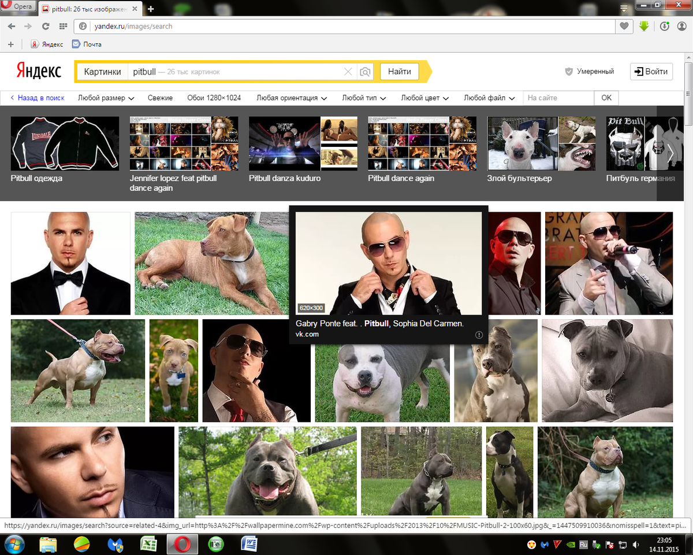Screen dimensions: 693x555
Task: Open the Yandex logo home link
Action: pyautogui.click(x=38, y=71)
